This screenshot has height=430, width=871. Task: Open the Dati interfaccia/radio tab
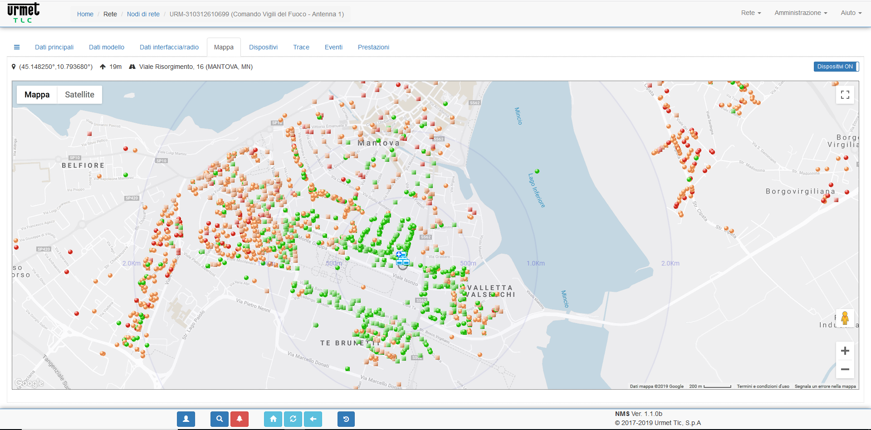(x=169, y=47)
